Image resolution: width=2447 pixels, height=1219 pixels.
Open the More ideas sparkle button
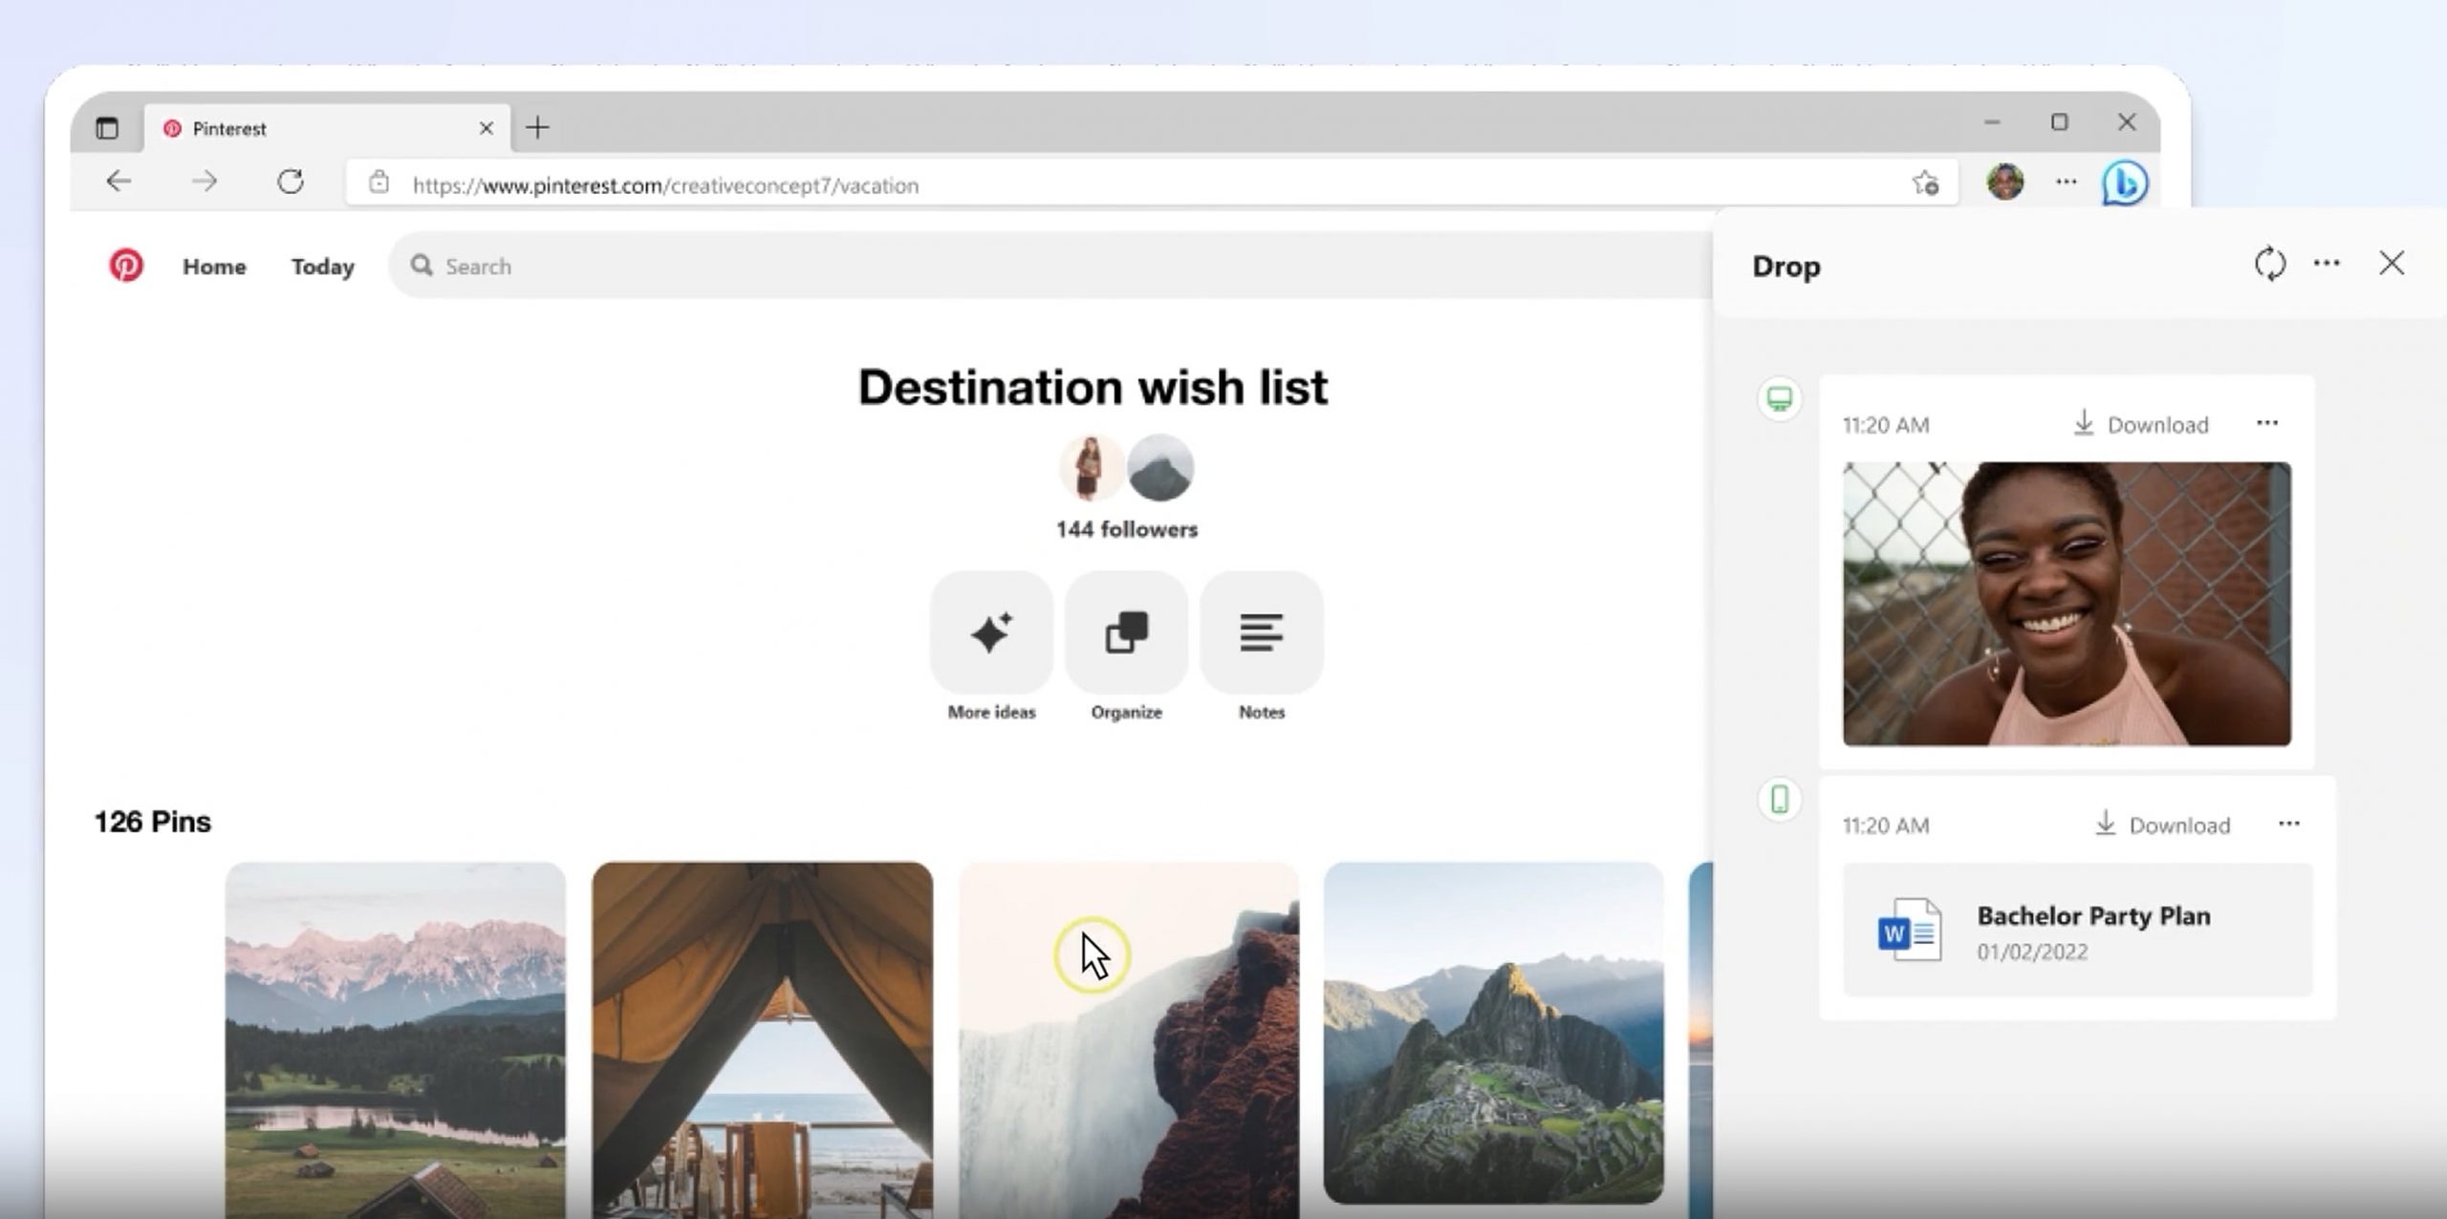pos(991,632)
